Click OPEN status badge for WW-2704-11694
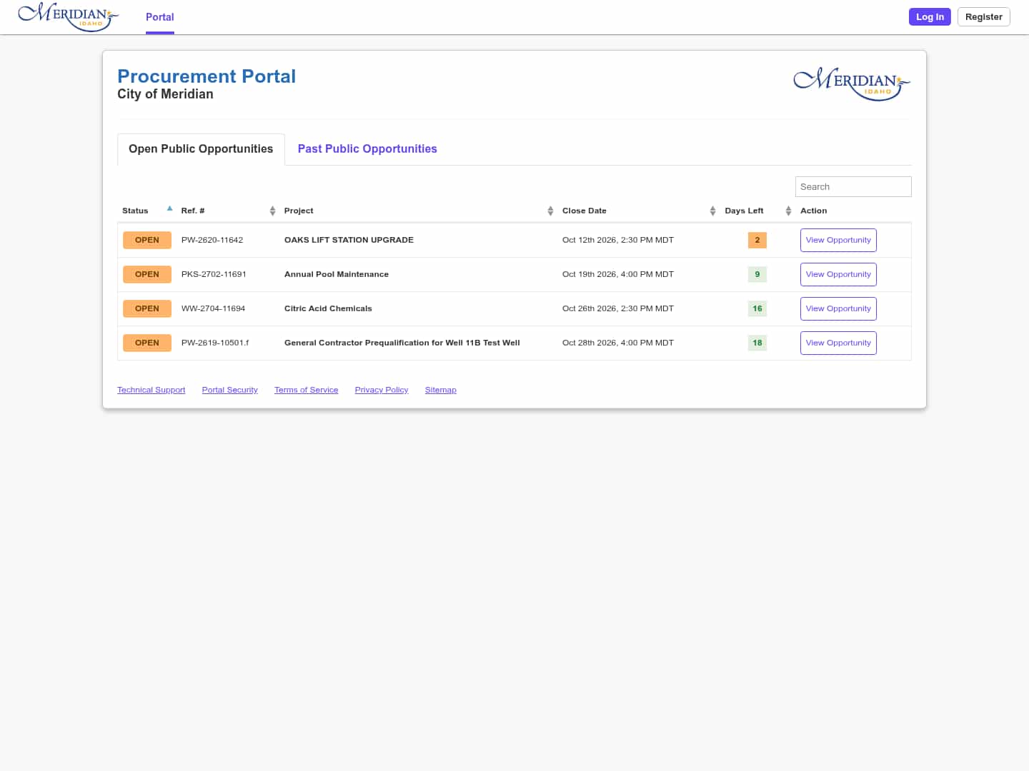1029x771 pixels. [x=147, y=308]
